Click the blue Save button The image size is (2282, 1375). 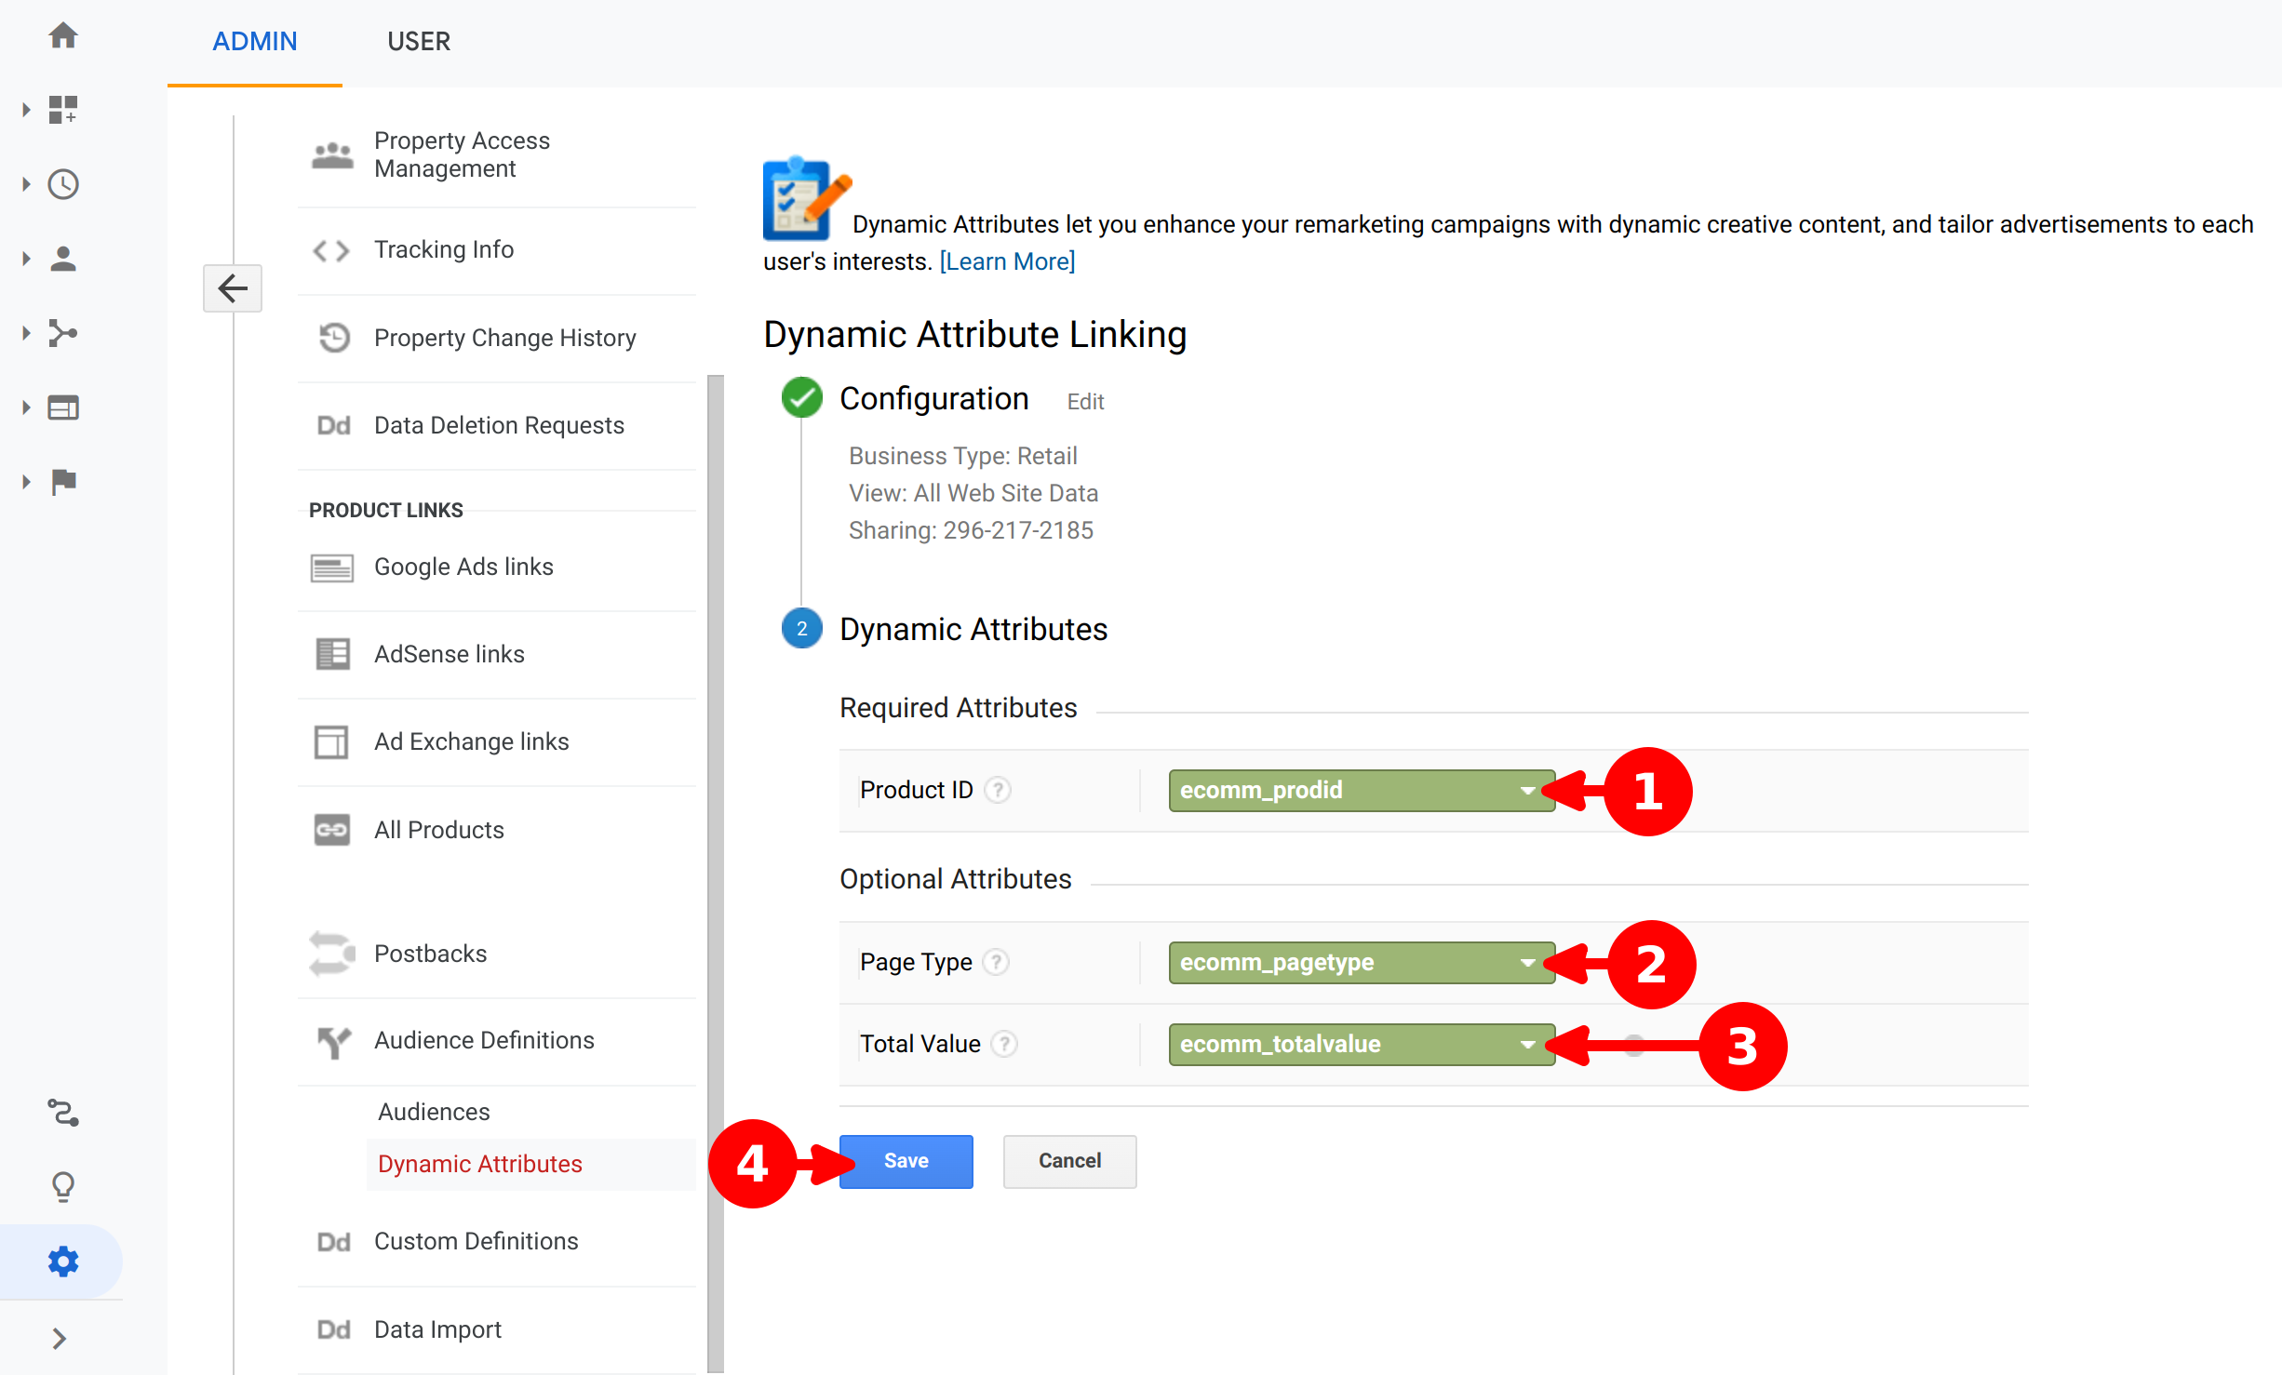coord(906,1160)
